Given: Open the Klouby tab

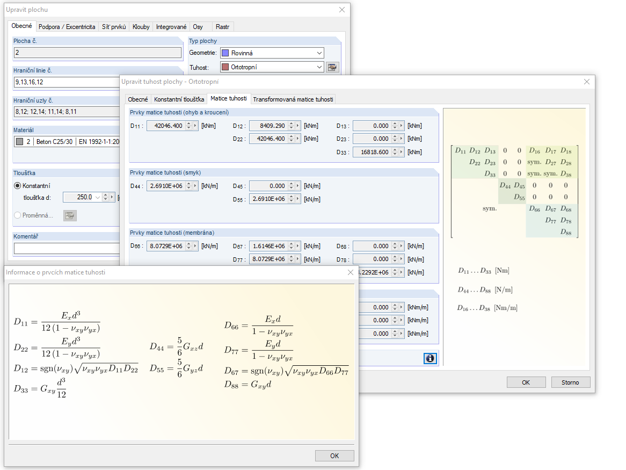Looking at the screenshot, I should [x=141, y=27].
